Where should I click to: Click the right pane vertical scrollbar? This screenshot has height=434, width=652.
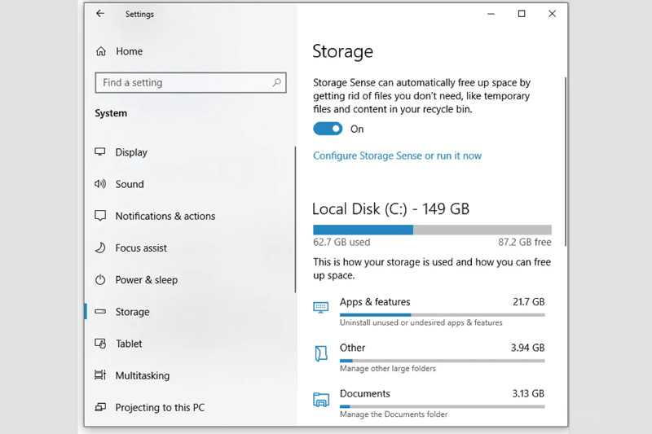(564, 163)
